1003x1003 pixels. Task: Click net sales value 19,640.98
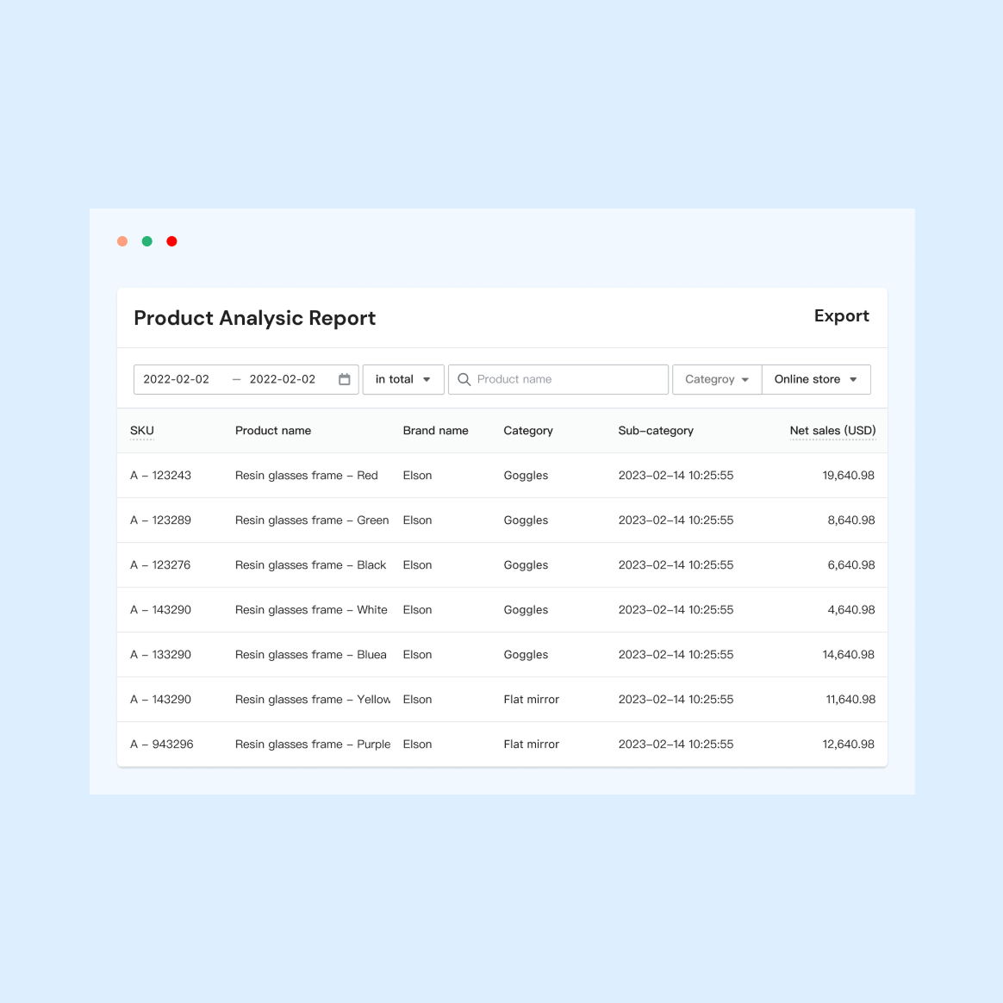848,476
